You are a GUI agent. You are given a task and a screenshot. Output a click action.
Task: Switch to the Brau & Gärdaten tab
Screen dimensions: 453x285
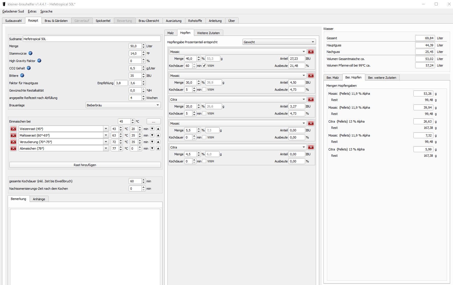(56, 21)
